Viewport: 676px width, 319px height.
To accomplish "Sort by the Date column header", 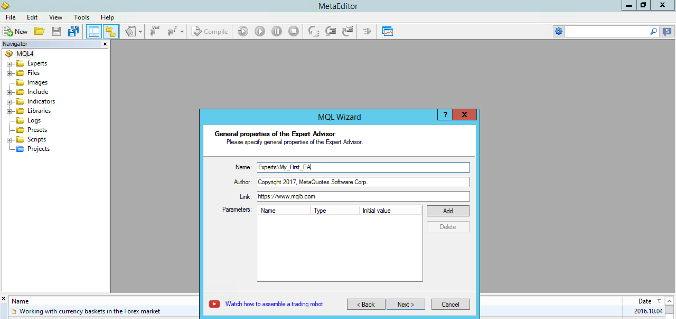I will tap(644, 301).
